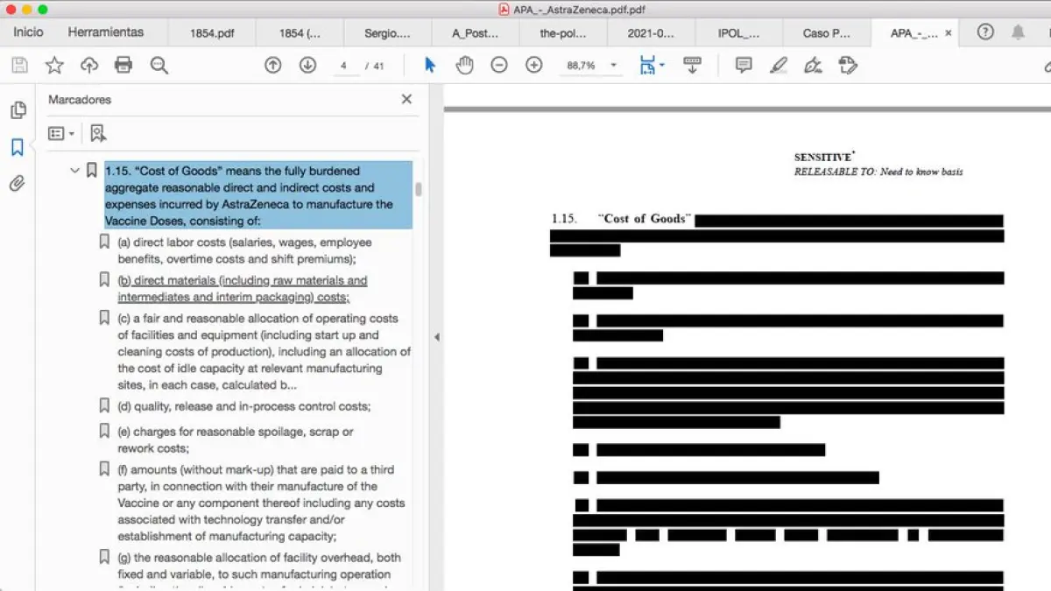Select the Hand pan tool

click(x=464, y=65)
